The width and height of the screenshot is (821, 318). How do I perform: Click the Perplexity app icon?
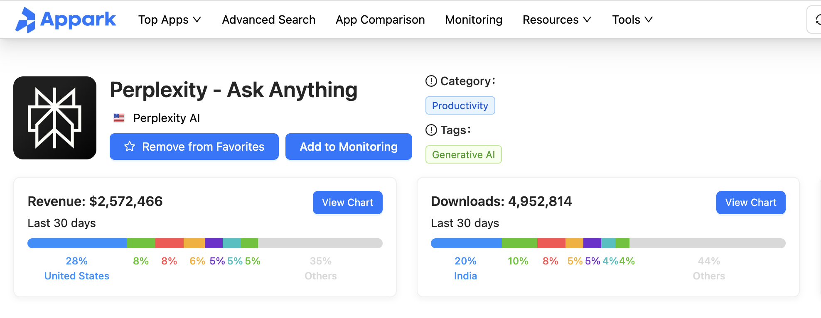tap(55, 118)
